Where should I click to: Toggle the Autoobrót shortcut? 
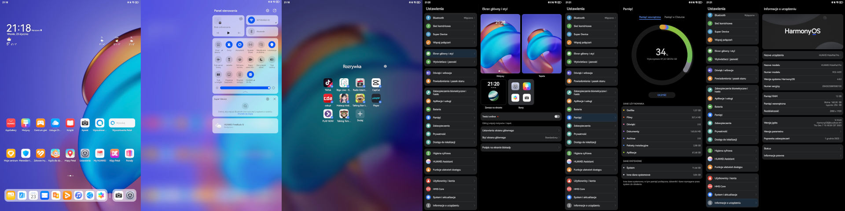pyautogui.click(x=240, y=44)
